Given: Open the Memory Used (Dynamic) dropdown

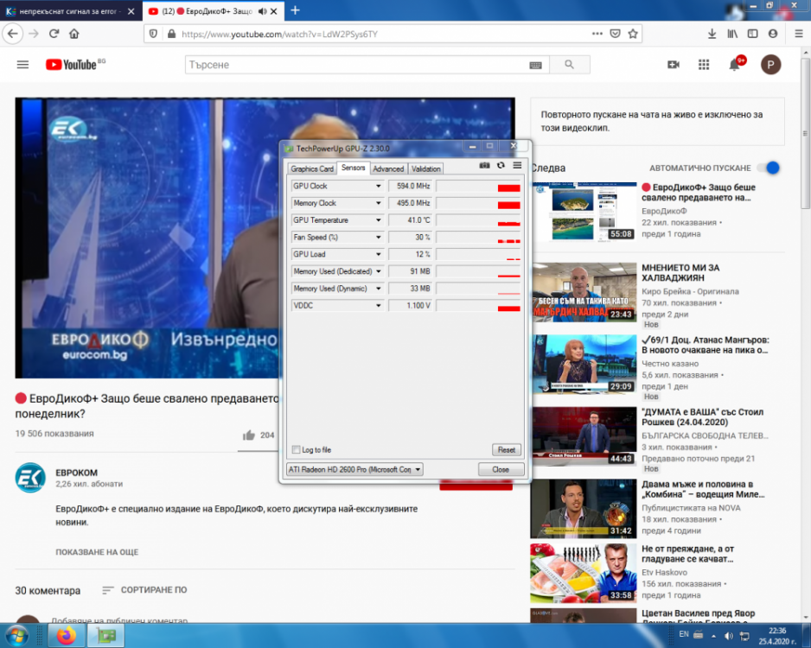Looking at the screenshot, I should 379,289.
